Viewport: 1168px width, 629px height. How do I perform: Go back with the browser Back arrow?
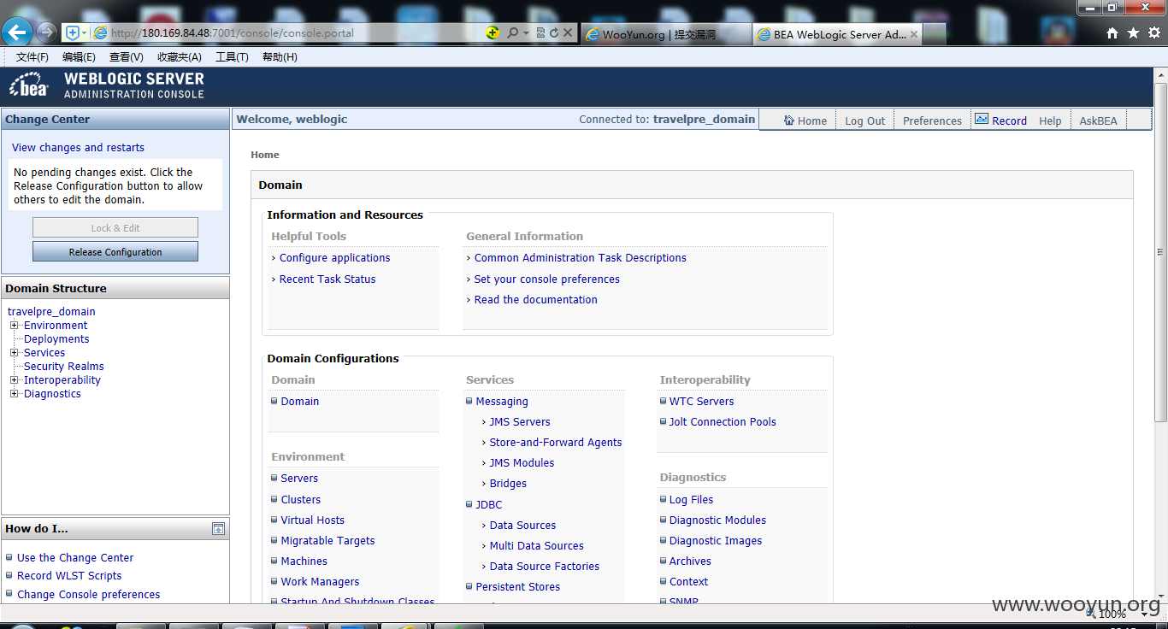point(17,32)
